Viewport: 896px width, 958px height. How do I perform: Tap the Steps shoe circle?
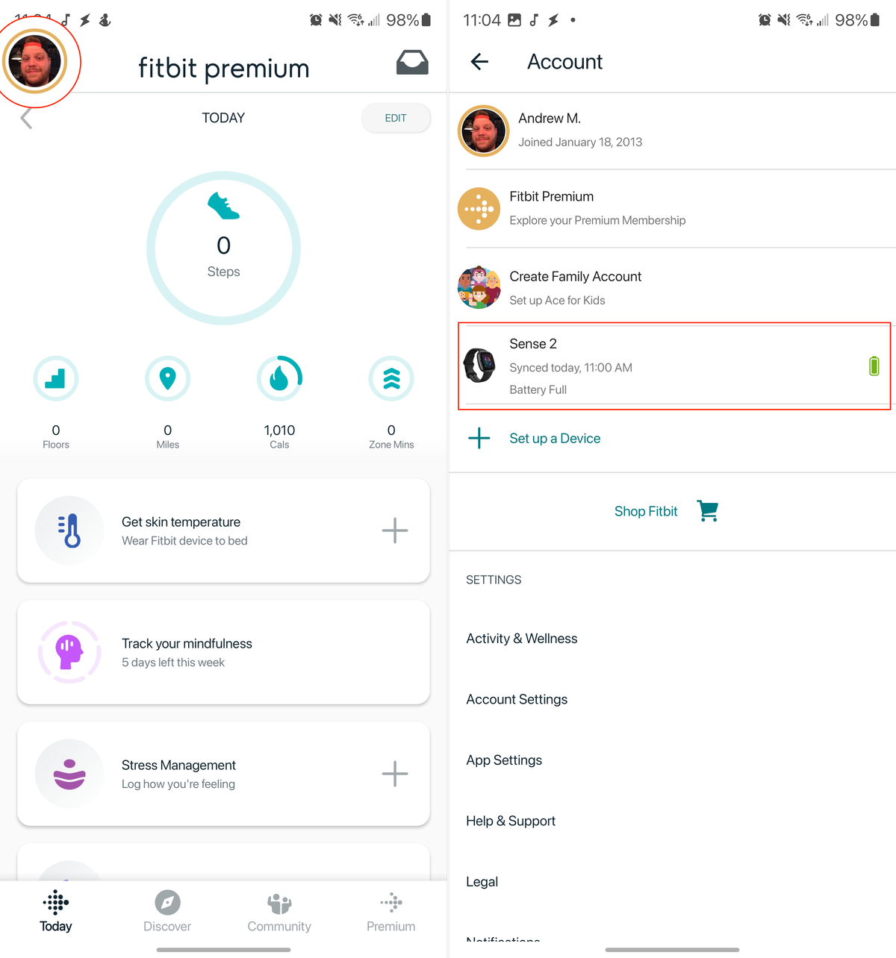click(x=223, y=248)
